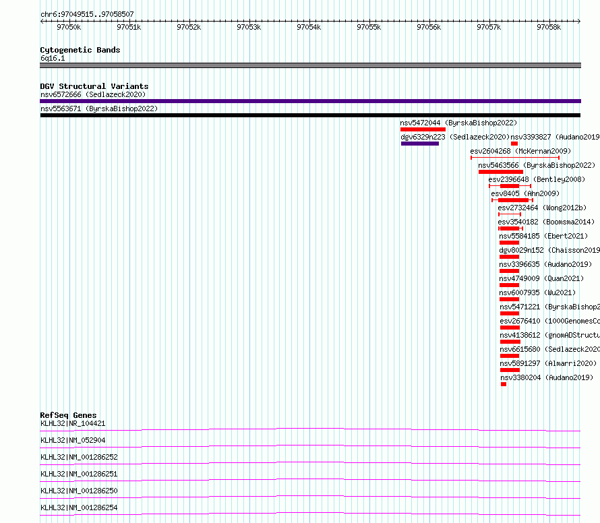This screenshot has height=523, width=600.
Task: Select the KLHL32|NM_001286251 transcript label
Action: point(79,474)
